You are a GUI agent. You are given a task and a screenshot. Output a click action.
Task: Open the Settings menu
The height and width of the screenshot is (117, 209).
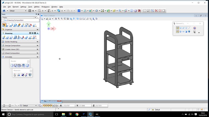(23, 7)
